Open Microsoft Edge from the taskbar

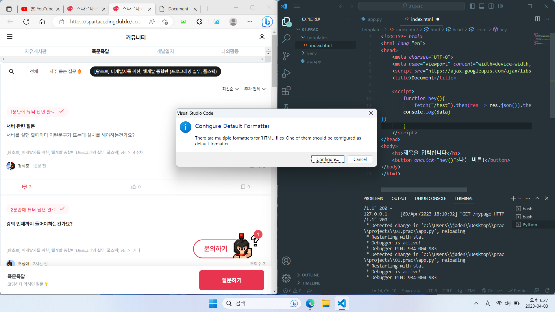(x=310, y=303)
